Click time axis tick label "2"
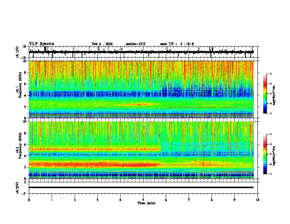This screenshot has height=224, width=290. 75,200
